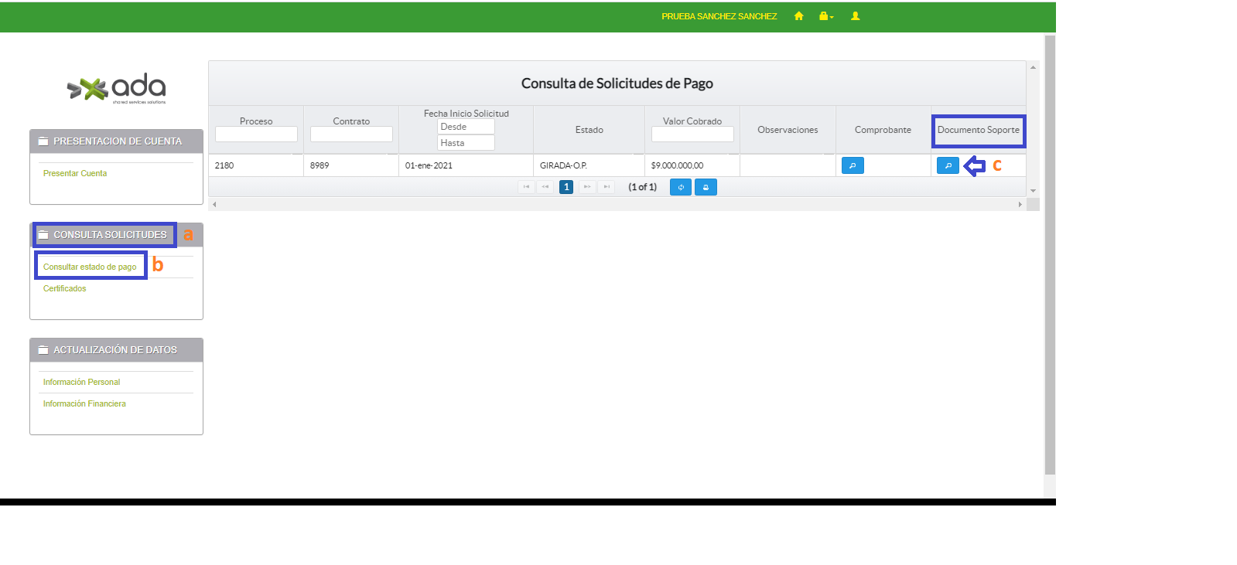Go to first page paginator icon
Image resolution: width=1237 pixels, height=565 pixels.
(526, 187)
